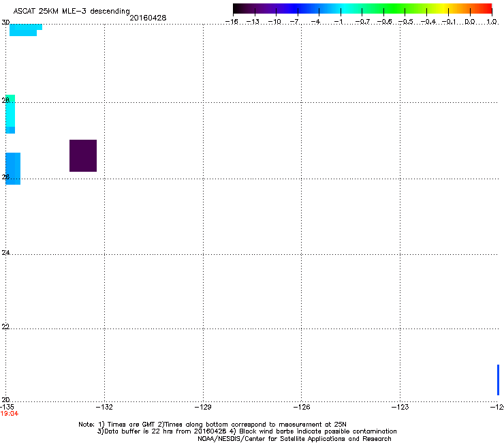Click the -13 color scale label
This screenshot has width=504, height=443.
pyautogui.click(x=253, y=22)
